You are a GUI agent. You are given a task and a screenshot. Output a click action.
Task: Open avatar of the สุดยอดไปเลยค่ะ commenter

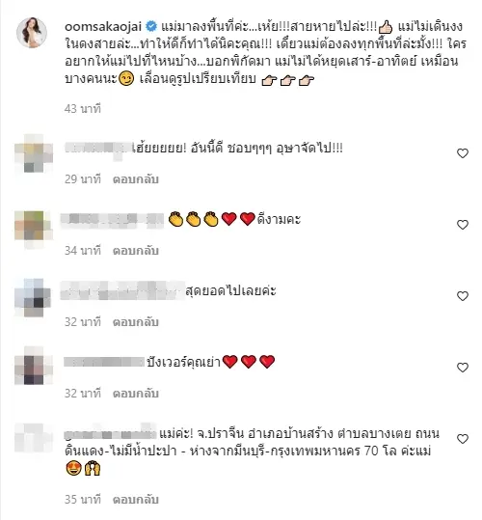tap(33, 297)
